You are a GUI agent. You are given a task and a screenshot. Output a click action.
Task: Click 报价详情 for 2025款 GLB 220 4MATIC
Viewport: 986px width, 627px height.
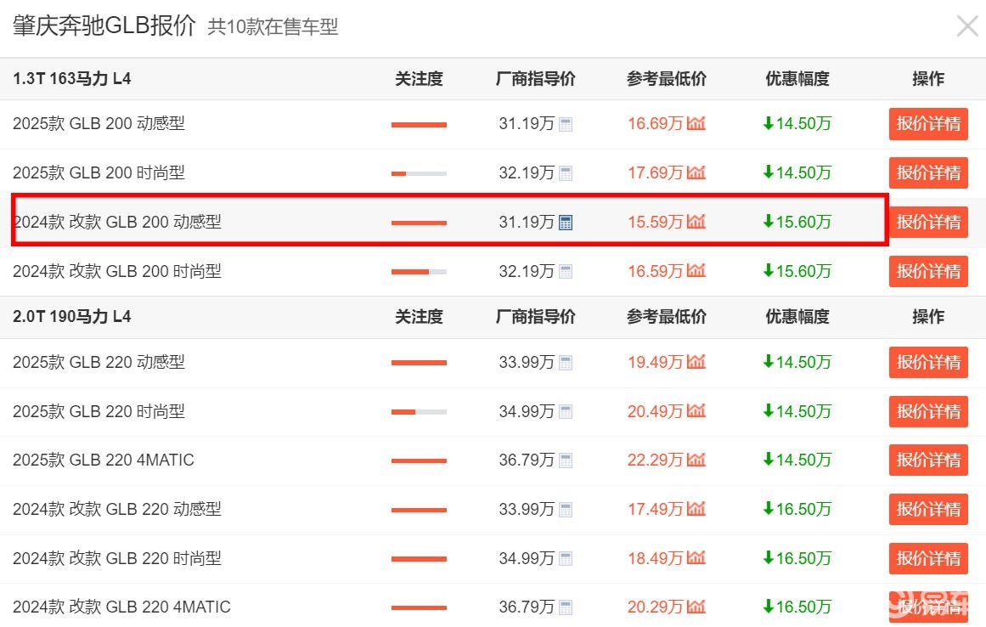pos(928,460)
